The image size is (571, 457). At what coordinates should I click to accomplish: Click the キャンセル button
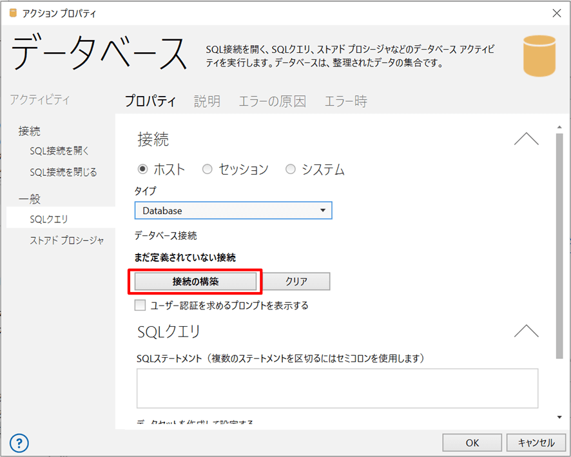click(536, 442)
